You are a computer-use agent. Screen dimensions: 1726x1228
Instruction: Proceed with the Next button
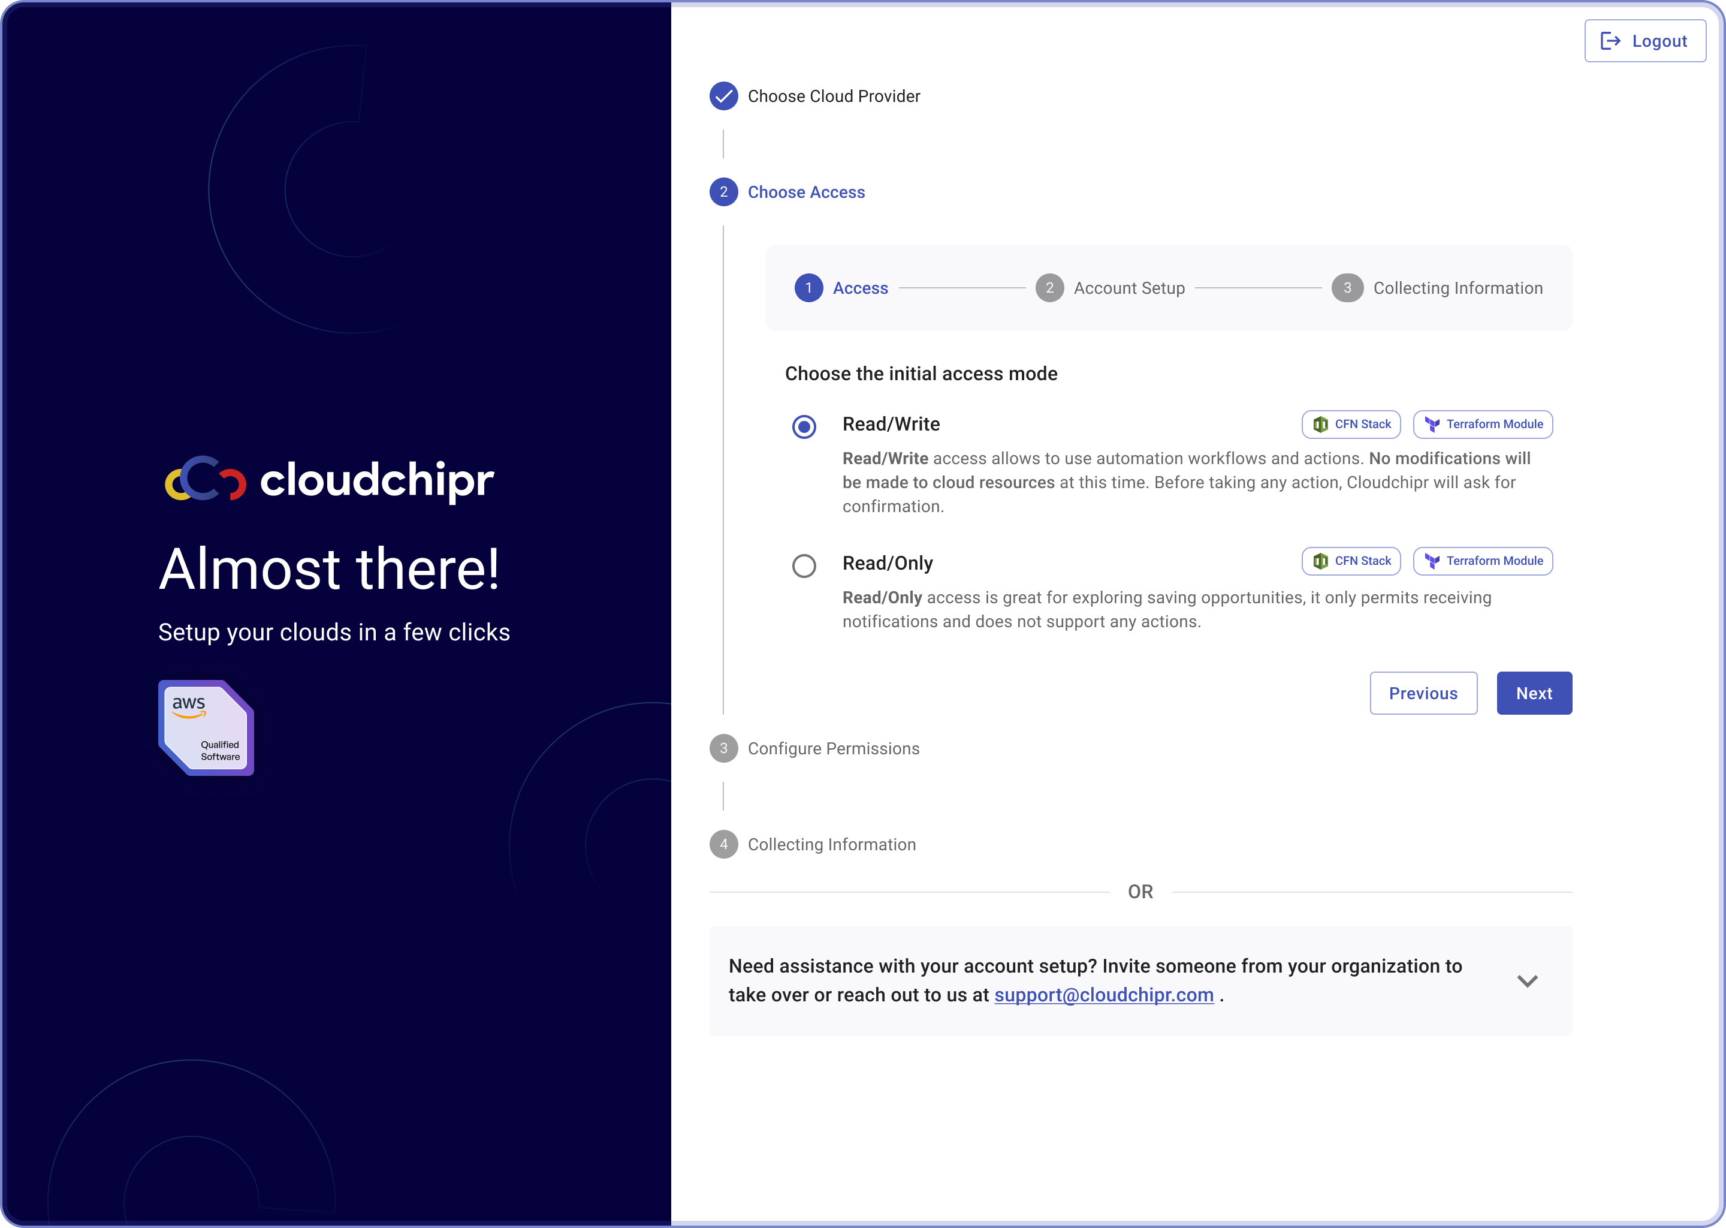(x=1534, y=693)
